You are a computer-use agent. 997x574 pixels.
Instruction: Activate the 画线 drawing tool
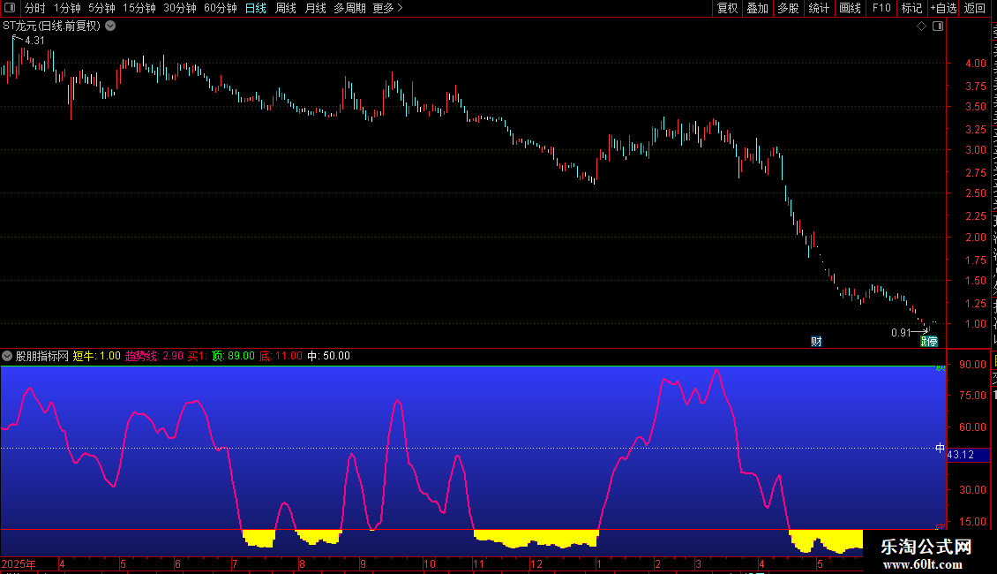pyautogui.click(x=851, y=8)
